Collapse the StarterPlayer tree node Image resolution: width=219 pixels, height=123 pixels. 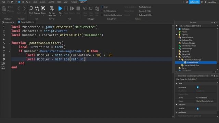[x=177, y=57]
